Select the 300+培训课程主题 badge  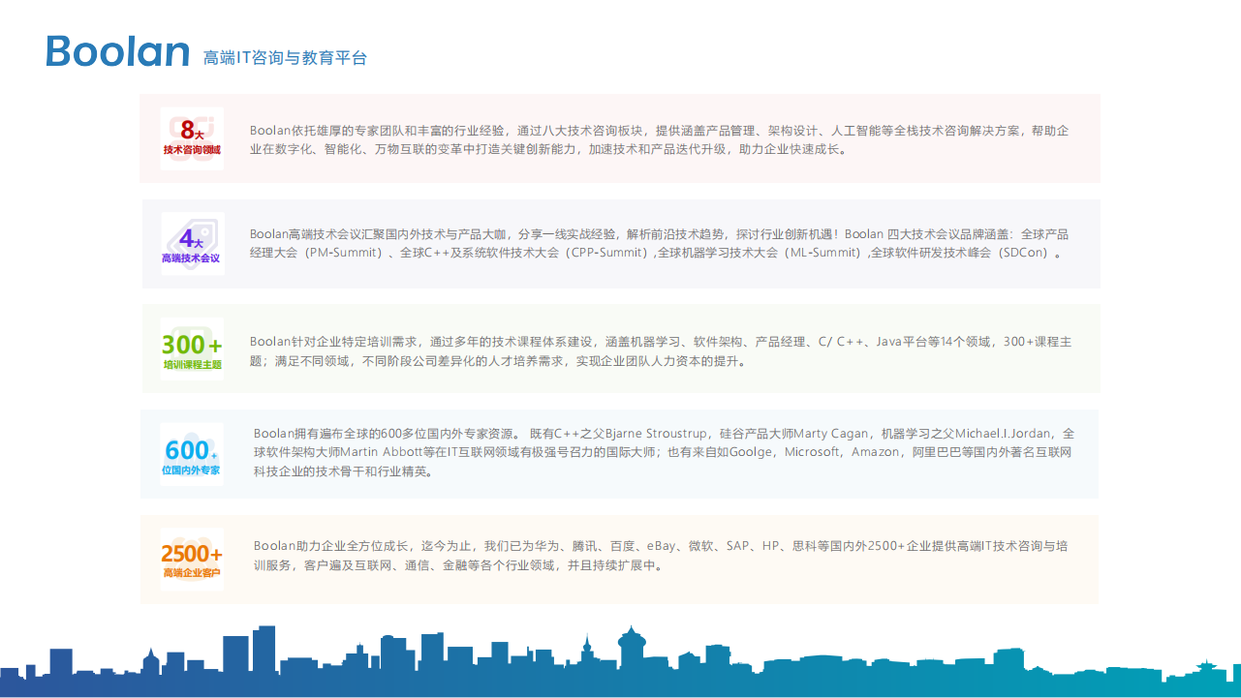coord(192,349)
